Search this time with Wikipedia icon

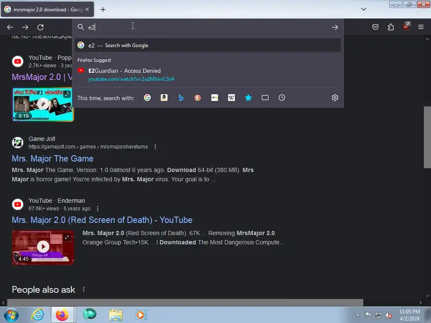click(231, 98)
